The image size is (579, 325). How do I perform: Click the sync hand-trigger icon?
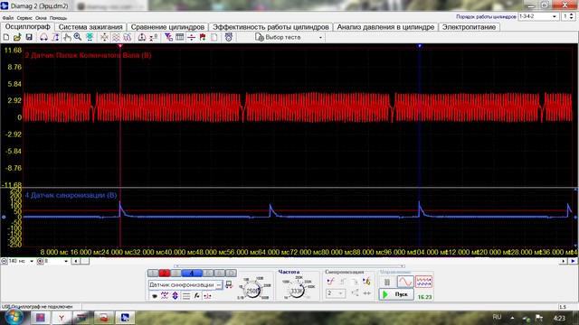[366, 282]
